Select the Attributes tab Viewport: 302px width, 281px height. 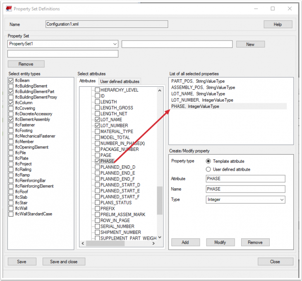(x=87, y=81)
